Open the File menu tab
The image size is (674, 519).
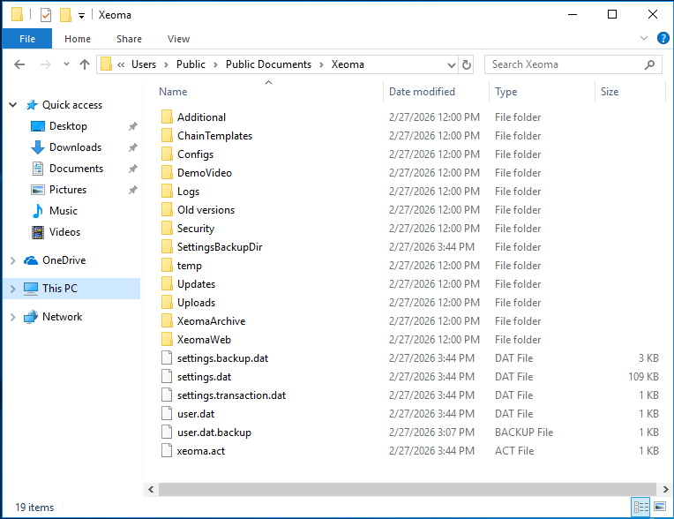coord(27,39)
